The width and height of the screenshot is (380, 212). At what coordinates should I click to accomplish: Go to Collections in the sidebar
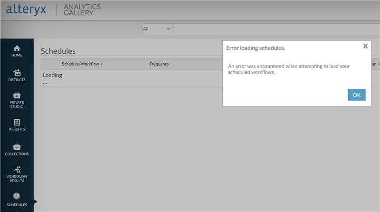click(x=17, y=150)
